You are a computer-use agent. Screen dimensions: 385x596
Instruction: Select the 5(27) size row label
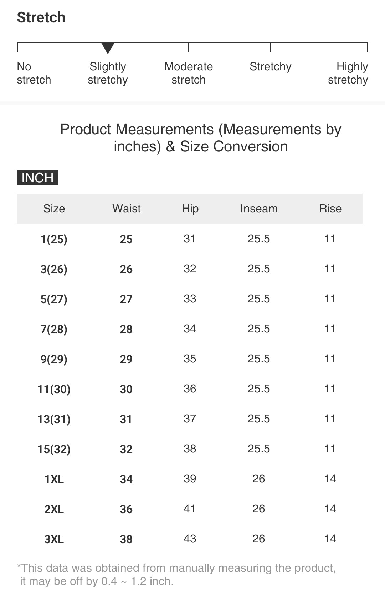click(54, 299)
